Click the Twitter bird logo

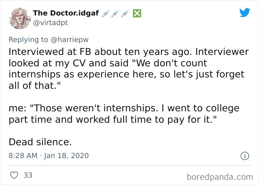click(245, 13)
